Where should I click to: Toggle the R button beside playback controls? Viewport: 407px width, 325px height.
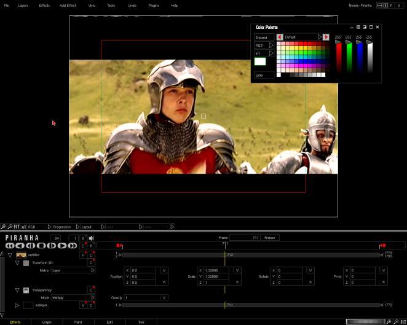pos(91,246)
